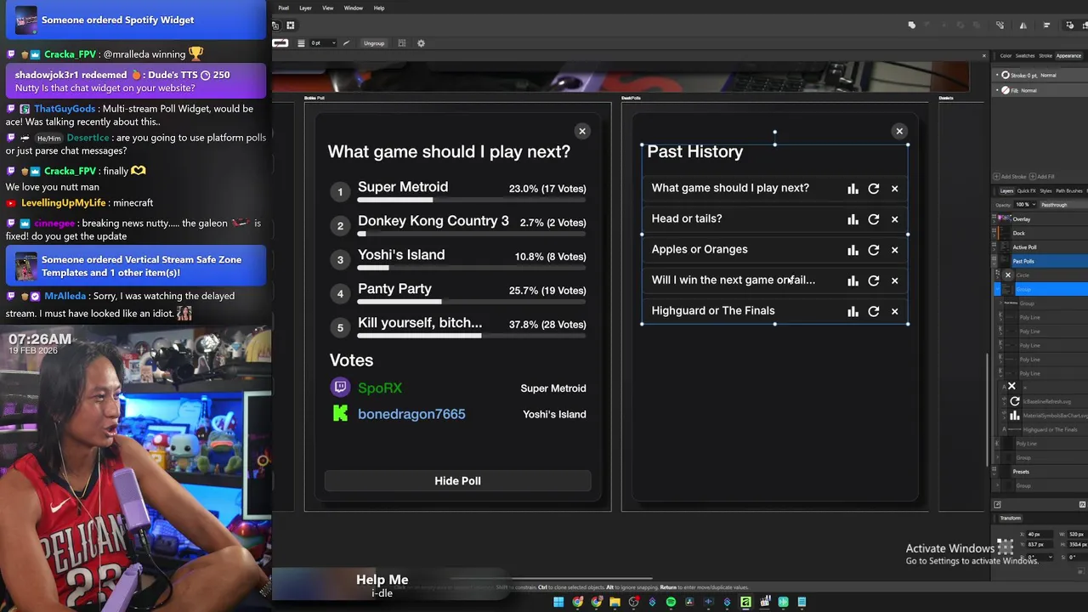Open the Window menu
1088x612 pixels.
click(354, 8)
